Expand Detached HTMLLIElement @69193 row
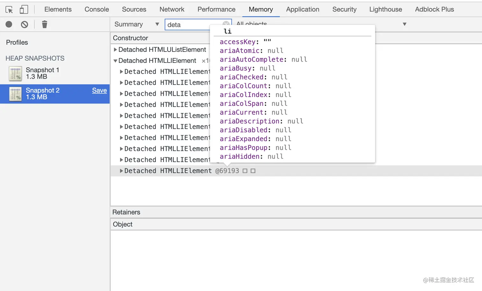482x291 pixels. pyautogui.click(x=121, y=171)
